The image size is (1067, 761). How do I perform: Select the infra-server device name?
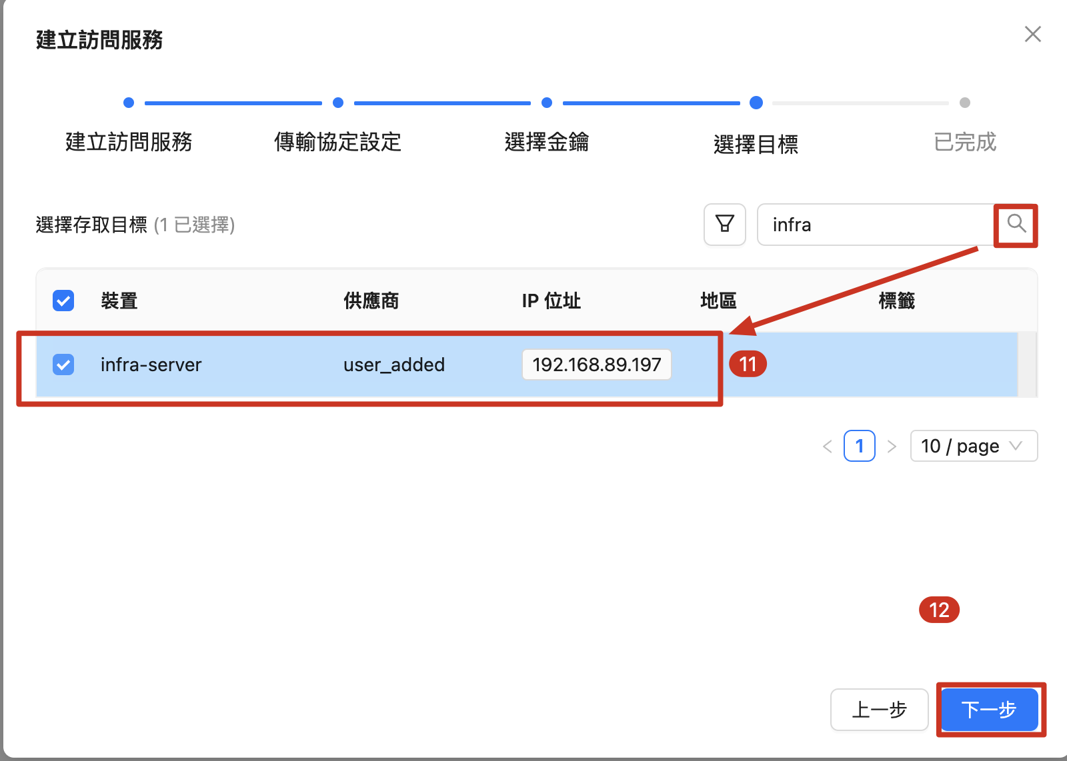tap(151, 365)
